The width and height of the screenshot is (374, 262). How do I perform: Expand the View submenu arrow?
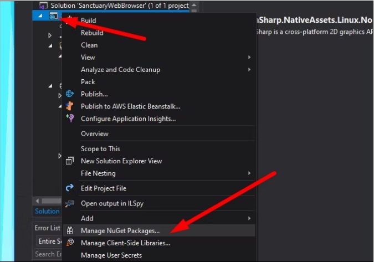[249, 57]
